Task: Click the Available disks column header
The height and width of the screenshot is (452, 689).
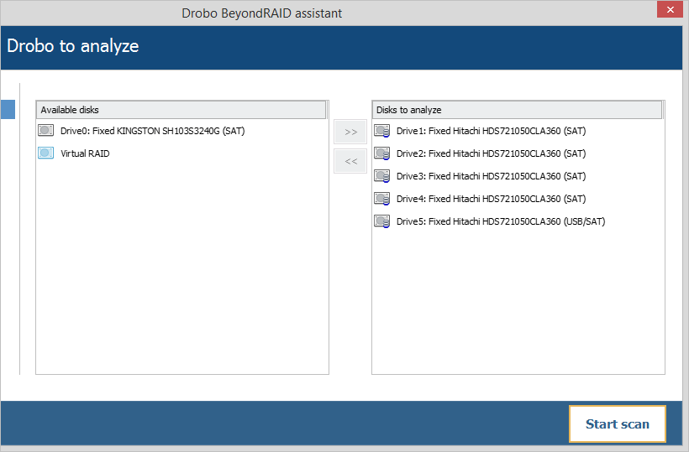Action: coord(181,110)
